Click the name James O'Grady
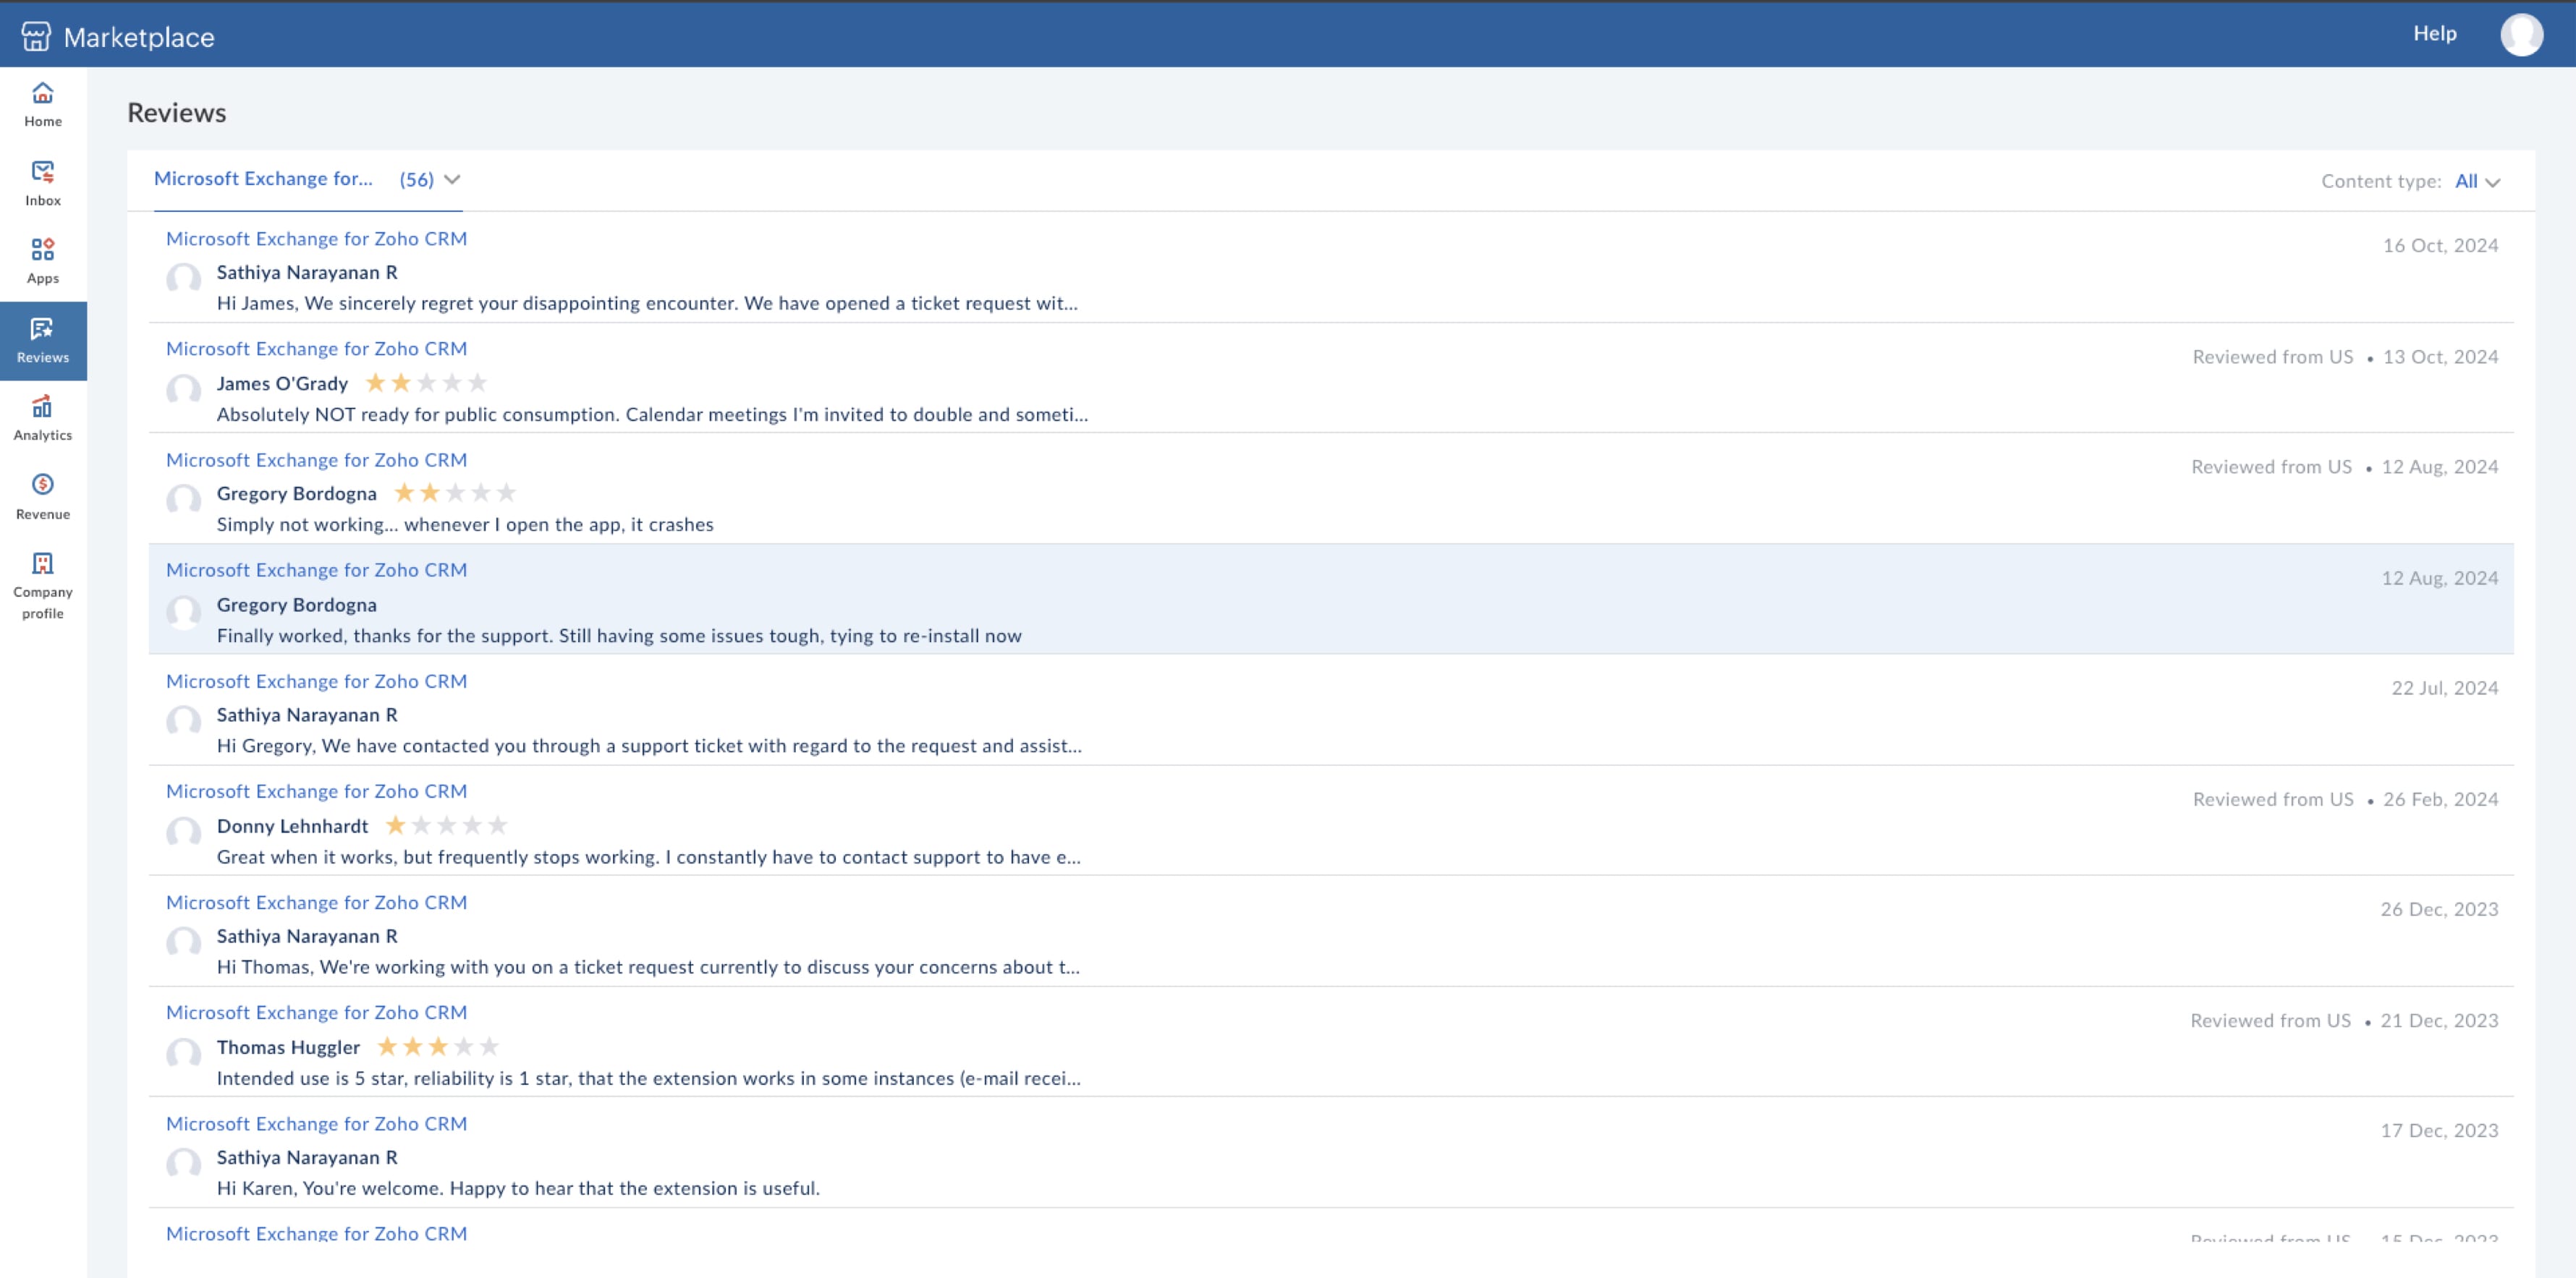 [282, 384]
